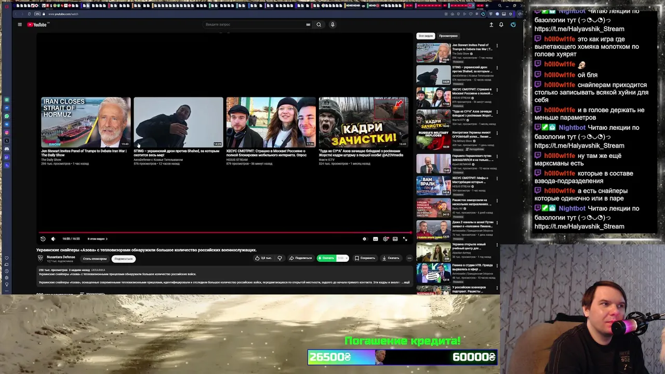Expand the description with '...ещё'
This screenshot has height=374, width=665.
coord(406,282)
